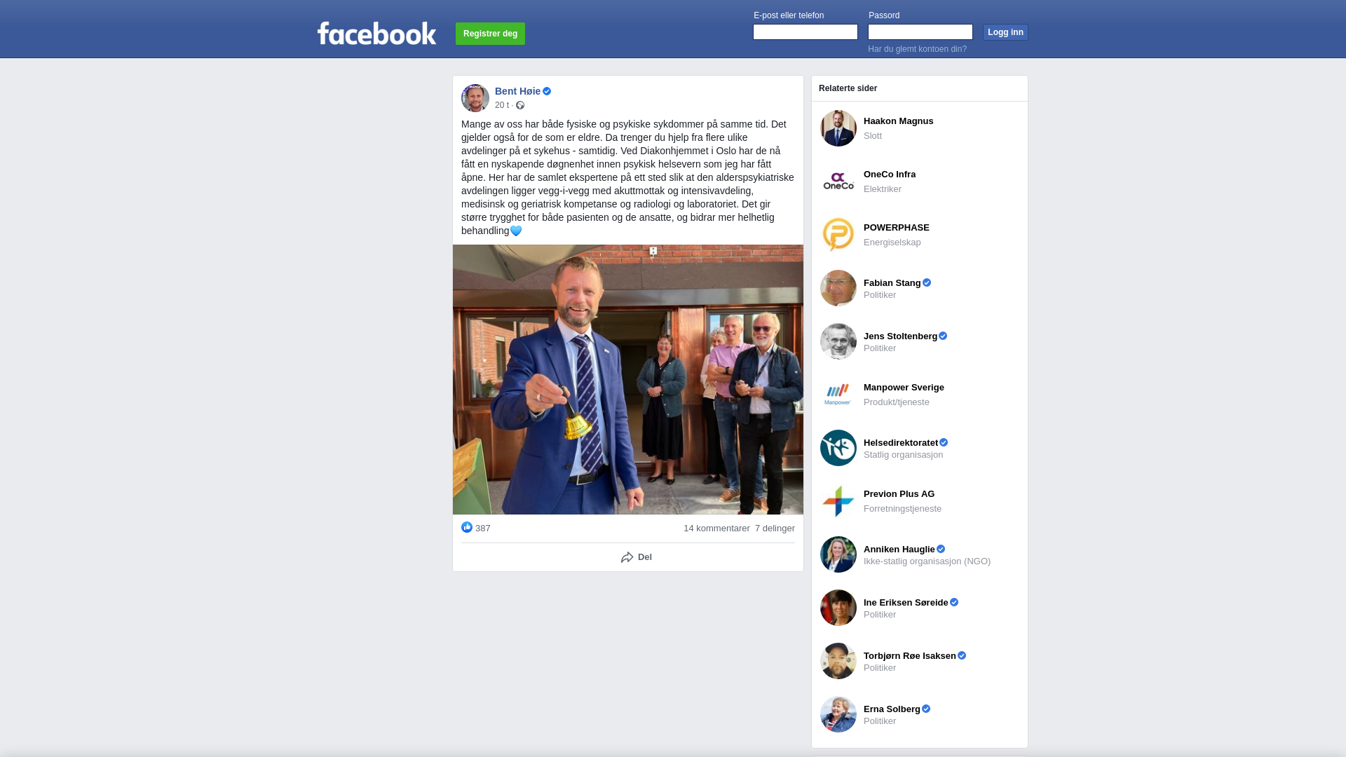The width and height of the screenshot is (1346, 757).
Task: Click the verified badge next to Bent Høie
Action: click(547, 91)
